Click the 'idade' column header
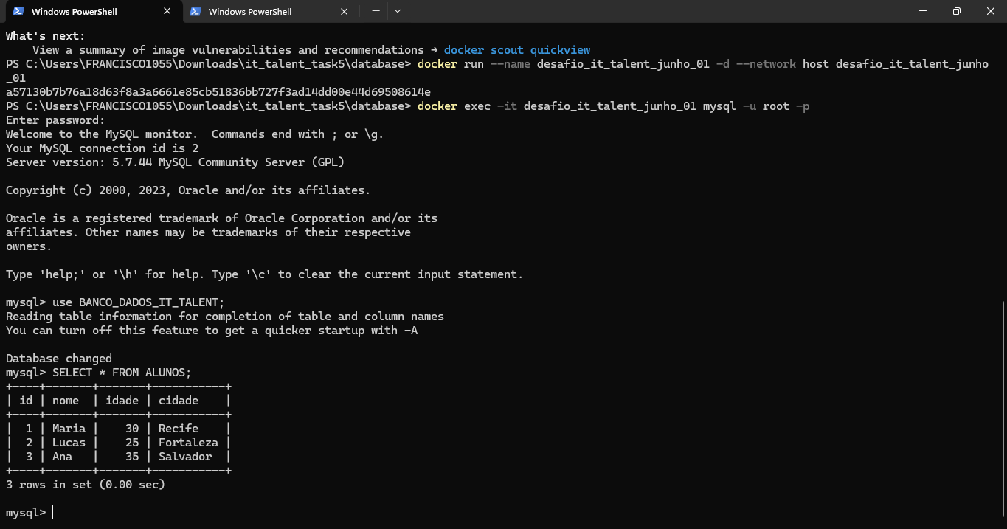 pos(122,401)
